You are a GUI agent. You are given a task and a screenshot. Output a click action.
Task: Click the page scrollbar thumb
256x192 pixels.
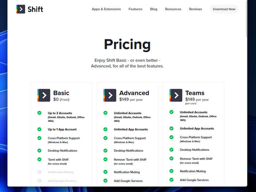(246, 19)
